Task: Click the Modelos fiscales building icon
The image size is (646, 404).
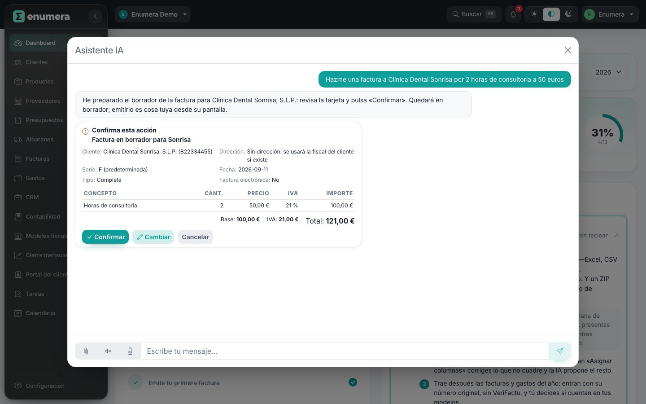Action: 18,236
